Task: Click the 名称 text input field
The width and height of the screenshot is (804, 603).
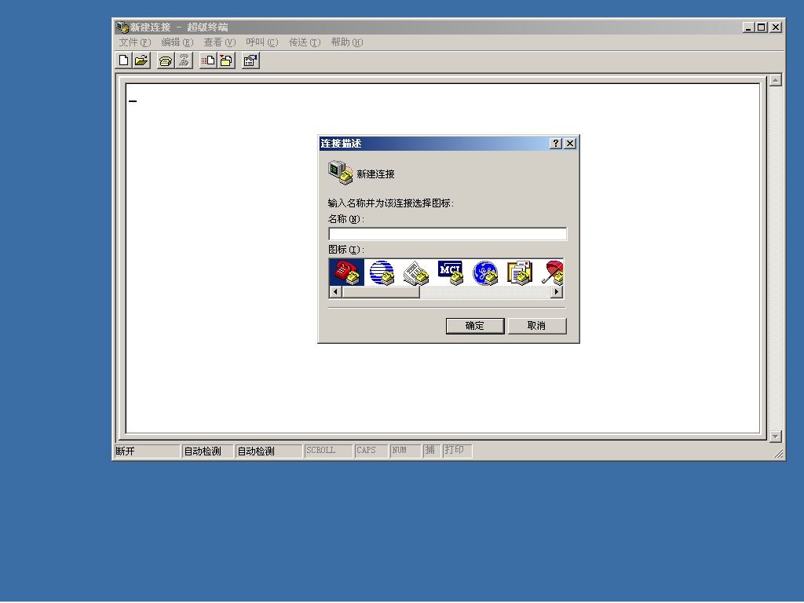Action: pyautogui.click(x=448, y=234)
